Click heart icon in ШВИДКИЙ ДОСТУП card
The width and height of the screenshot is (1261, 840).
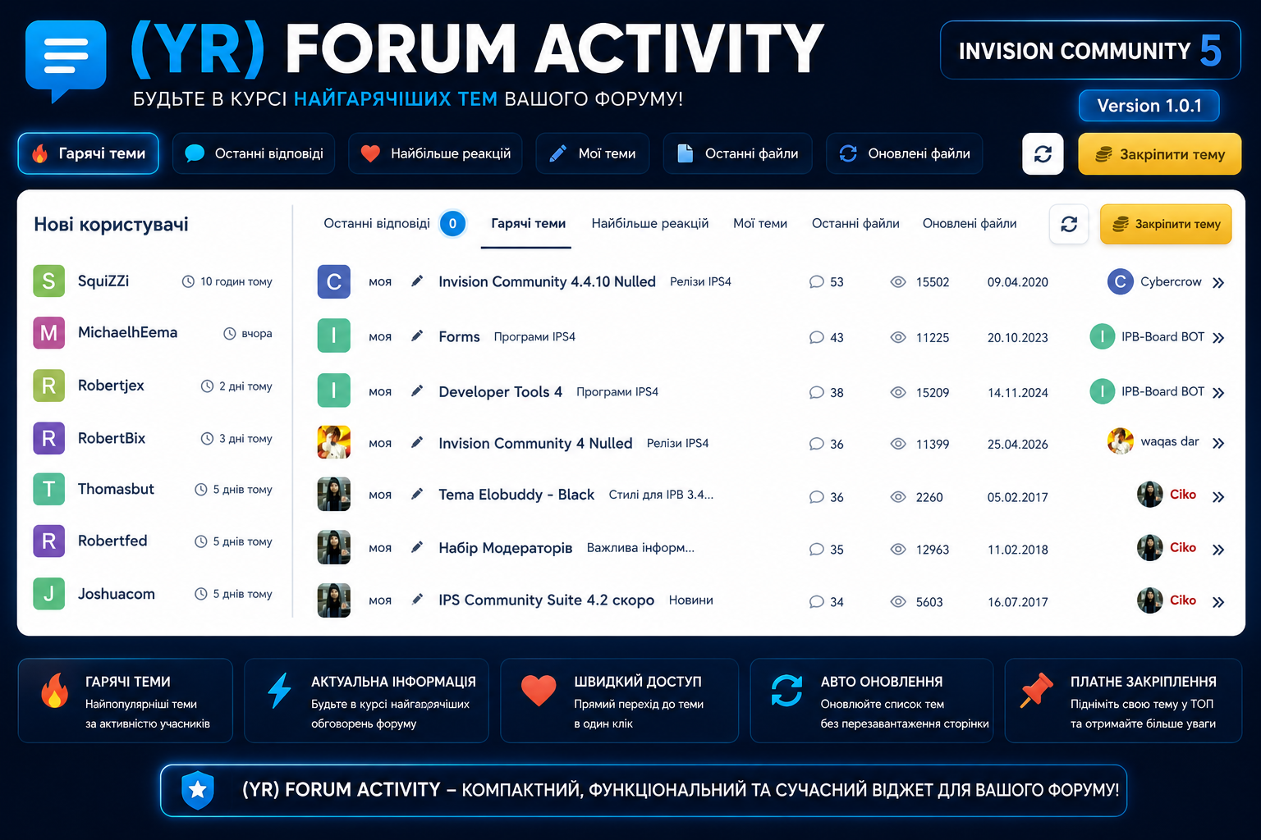[539, 690]
